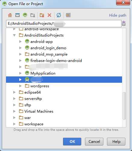
Task: Expand firebase-login-demo-android arrow
Action: [20, 60]
